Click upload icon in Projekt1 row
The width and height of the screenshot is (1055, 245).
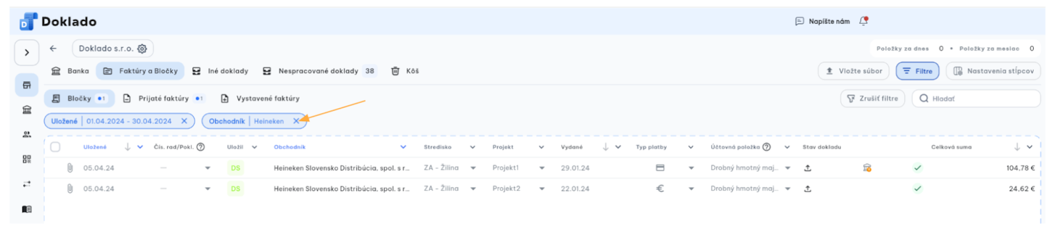pyautogui.click(x=808, y=168)
